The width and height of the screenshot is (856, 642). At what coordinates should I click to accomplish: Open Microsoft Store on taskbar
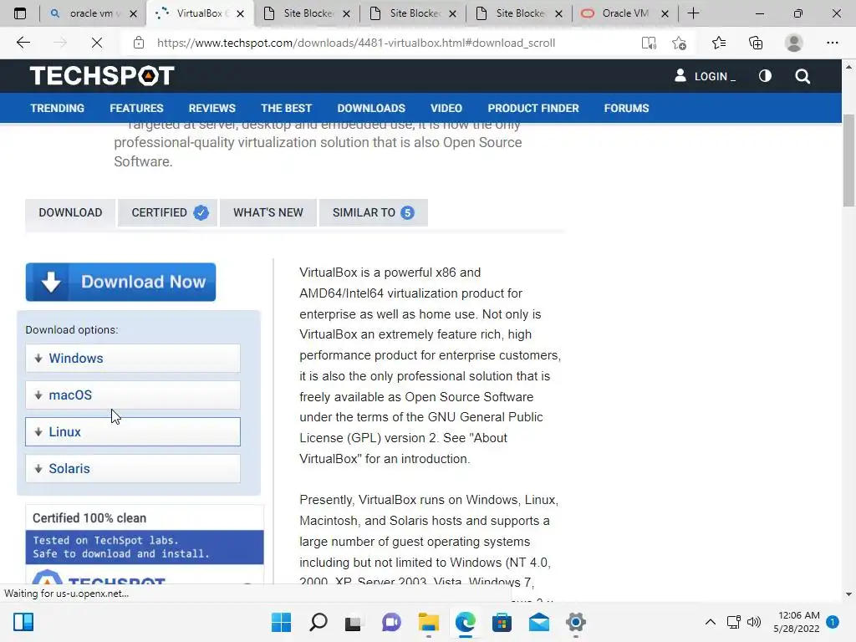click(502, 622)
